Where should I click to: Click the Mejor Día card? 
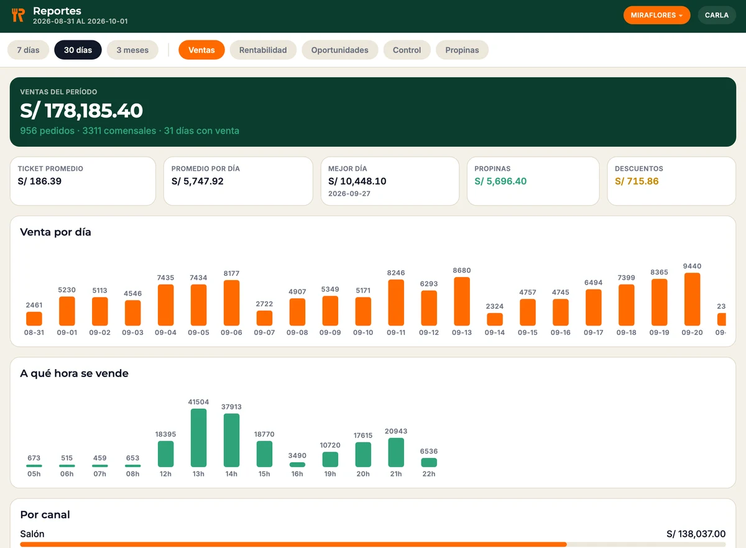[x=390, y=181]
